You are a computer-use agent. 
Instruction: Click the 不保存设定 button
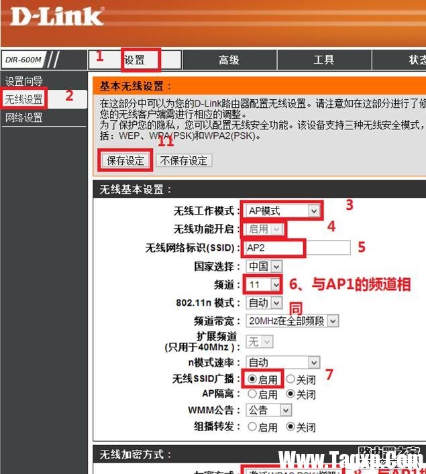tap(184, 160)
